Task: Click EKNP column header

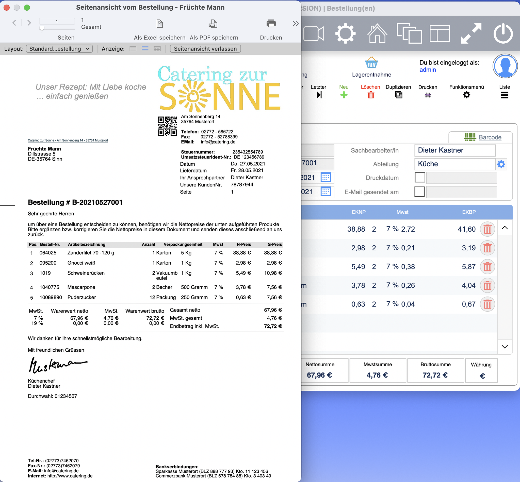Action: coord(359,212)
